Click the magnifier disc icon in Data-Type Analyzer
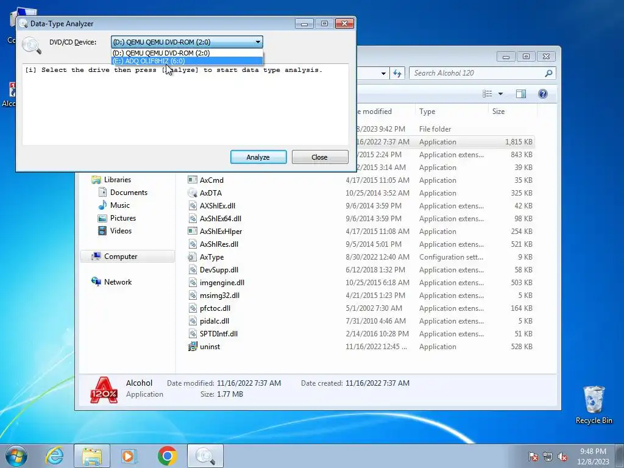Viewport: 624px width, 468px height. (x=32, y=45)
